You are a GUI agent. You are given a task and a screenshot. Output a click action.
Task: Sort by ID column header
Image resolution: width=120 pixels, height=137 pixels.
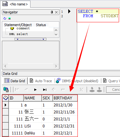16,98
